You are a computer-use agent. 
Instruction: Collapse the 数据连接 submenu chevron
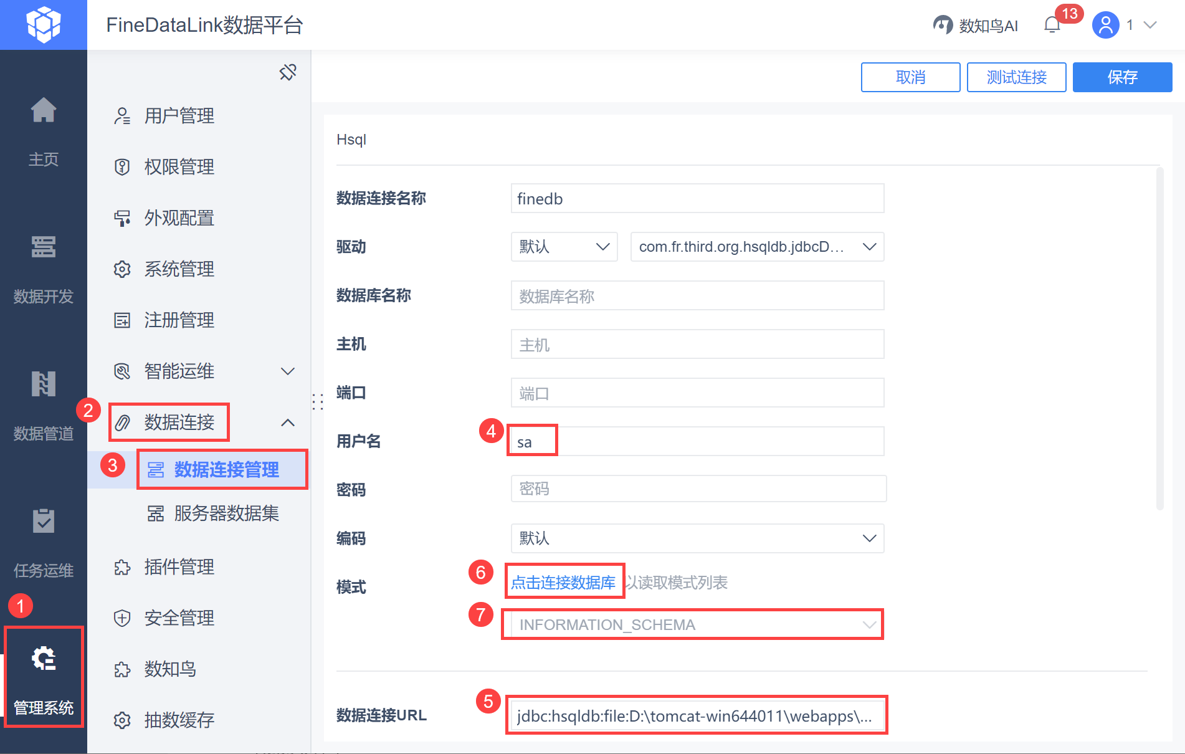288,422
